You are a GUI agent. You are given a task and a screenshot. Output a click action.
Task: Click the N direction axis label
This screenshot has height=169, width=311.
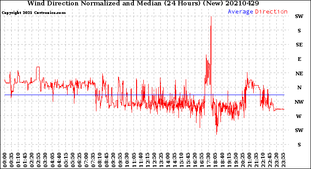pos(299,87)
